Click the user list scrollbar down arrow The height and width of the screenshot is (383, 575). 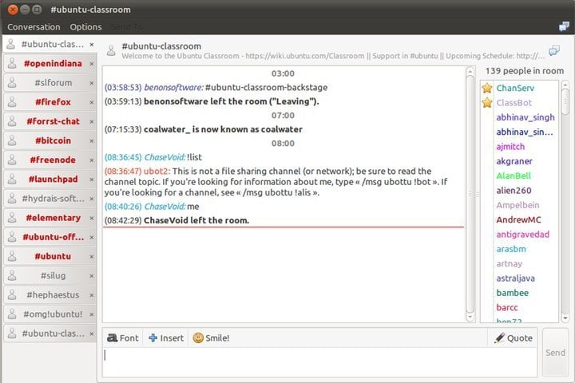pos(565,318)
